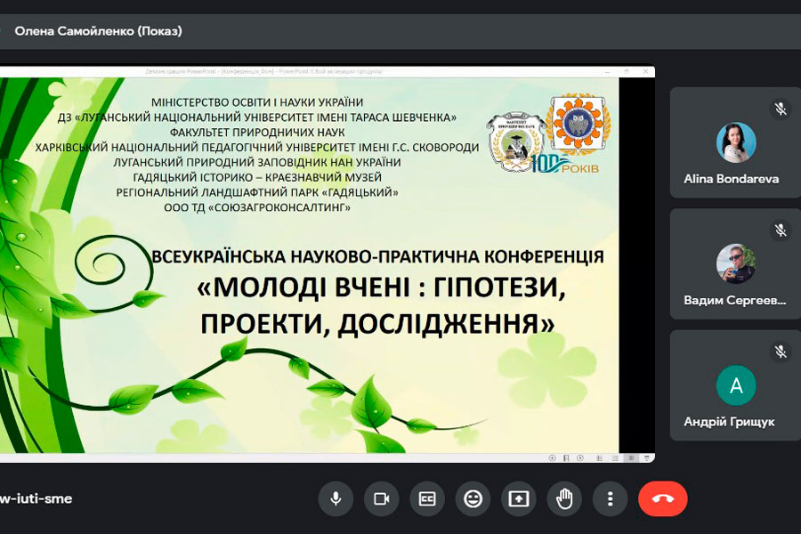Click Вадим Сергеев's profile avatar
The image size is (801, 534).
[736, 263]
